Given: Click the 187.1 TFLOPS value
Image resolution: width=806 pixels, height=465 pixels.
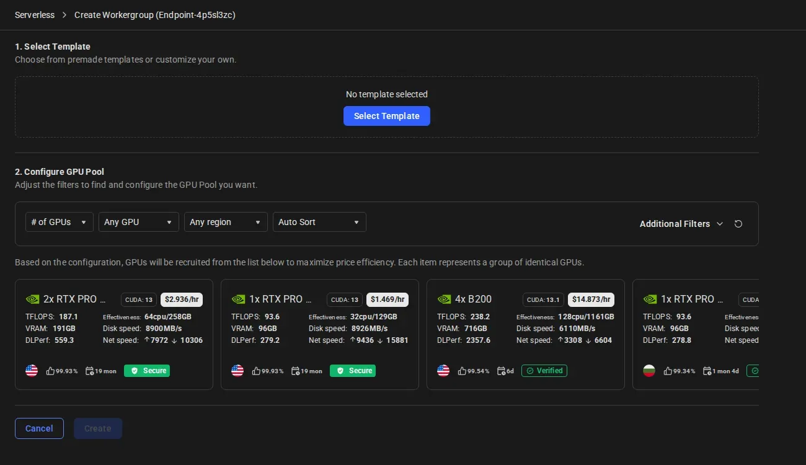Looking at the screenshot, I should [68, 317].
